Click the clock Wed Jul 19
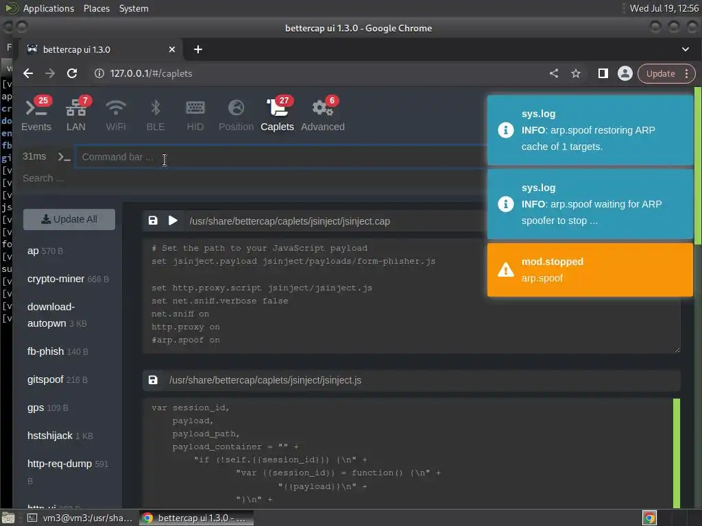The image size is (702, 526). (x=664, y=8)
